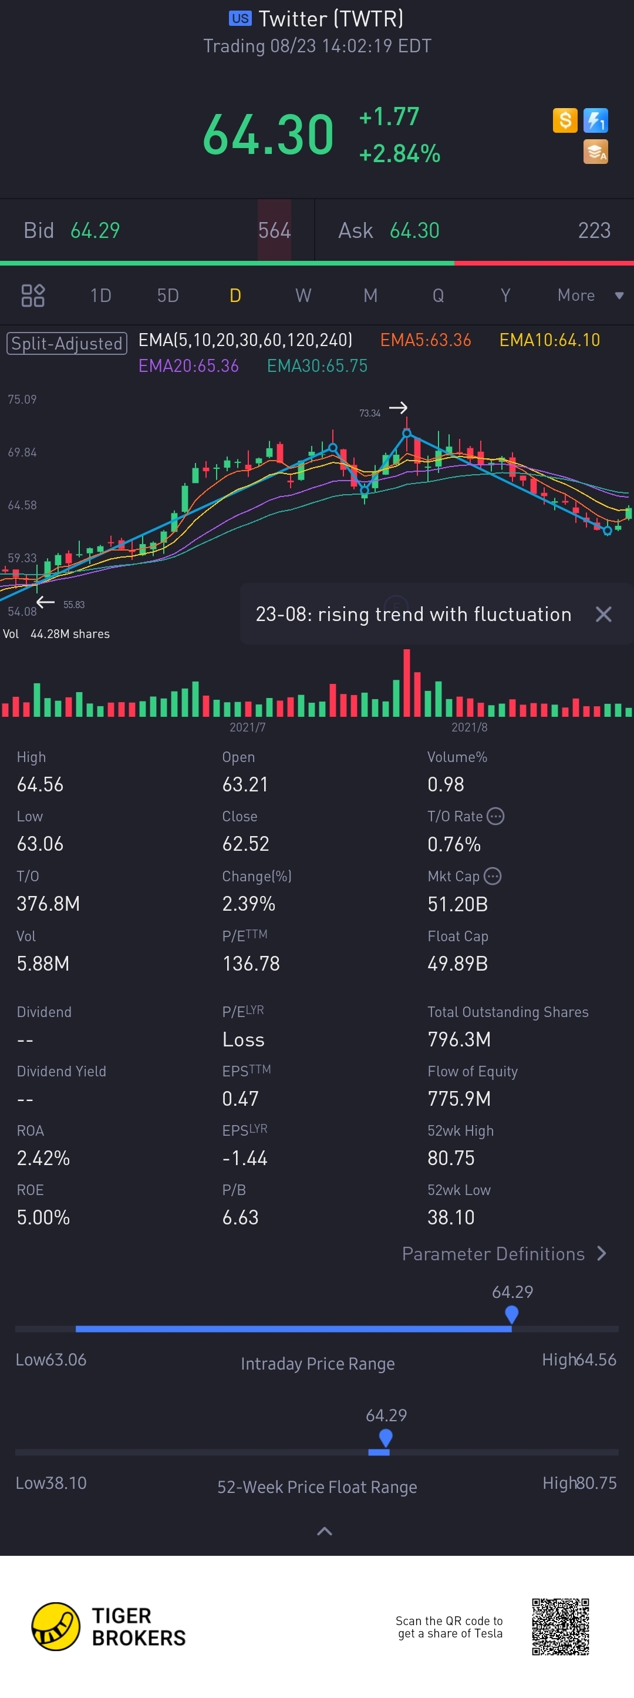Close the rising trend notification
Viewport: 634px width, 1698px height.
click(603, 615)
